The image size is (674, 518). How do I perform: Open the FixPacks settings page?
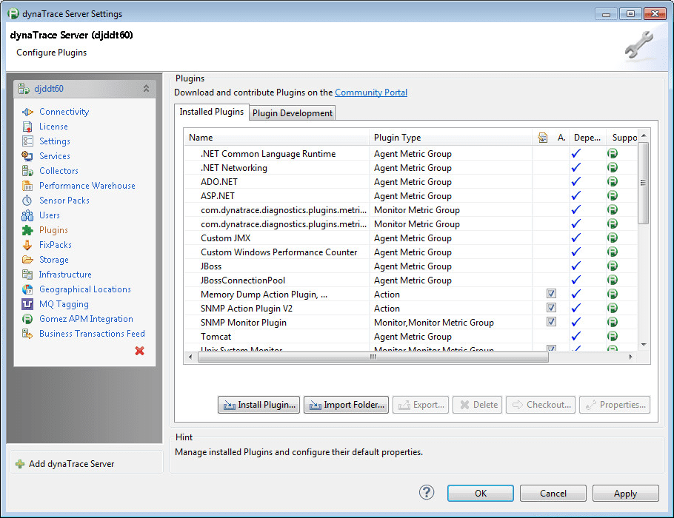point(56,245)
